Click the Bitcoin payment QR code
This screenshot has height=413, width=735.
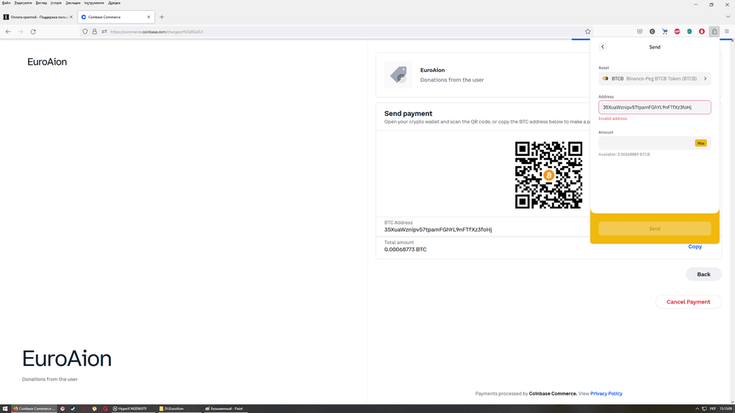tap(548, 175)
